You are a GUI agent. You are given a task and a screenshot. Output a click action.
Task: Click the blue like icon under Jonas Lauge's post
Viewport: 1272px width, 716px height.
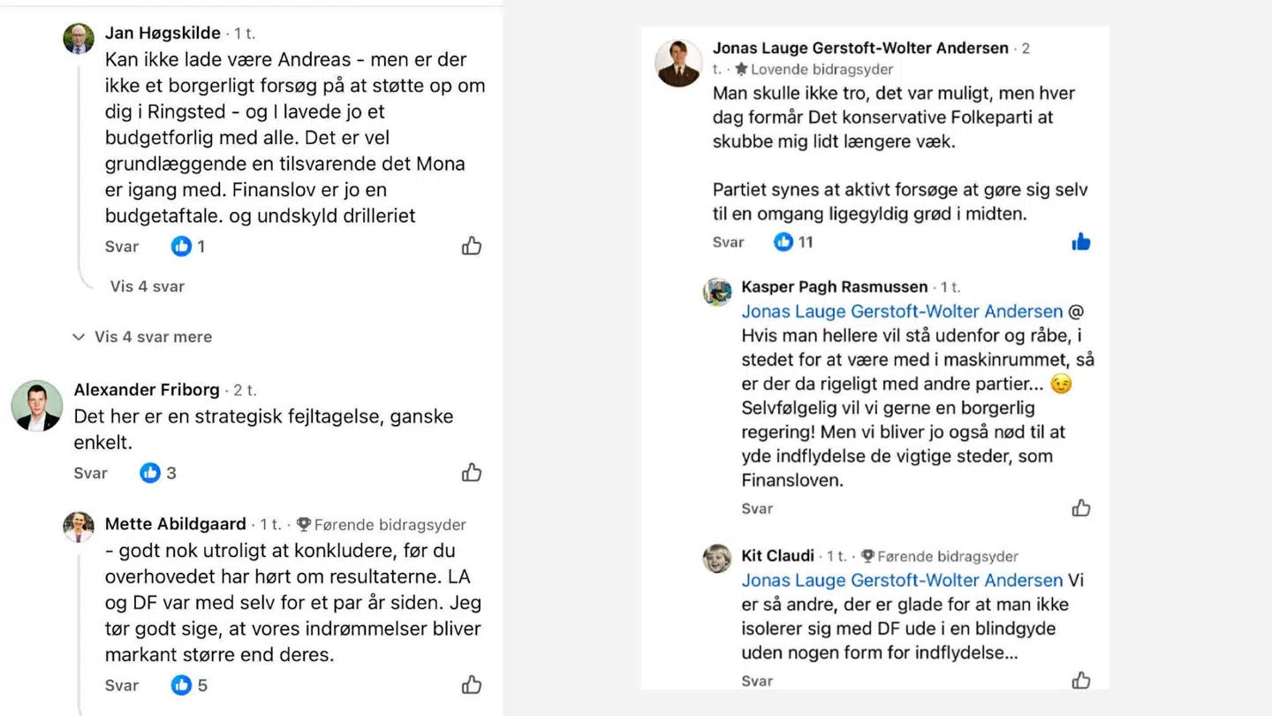tap(1080, 241)
